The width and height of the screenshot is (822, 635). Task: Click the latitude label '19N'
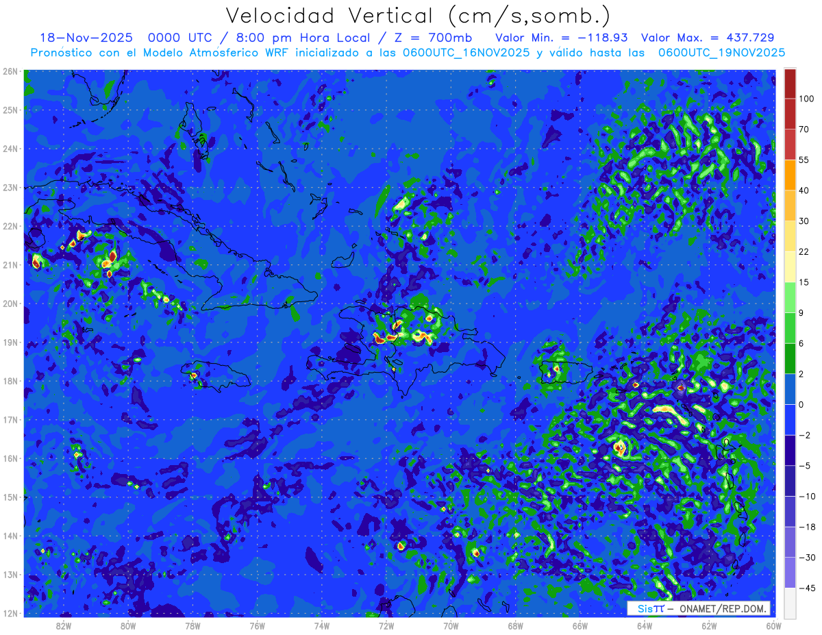point(10,343)
